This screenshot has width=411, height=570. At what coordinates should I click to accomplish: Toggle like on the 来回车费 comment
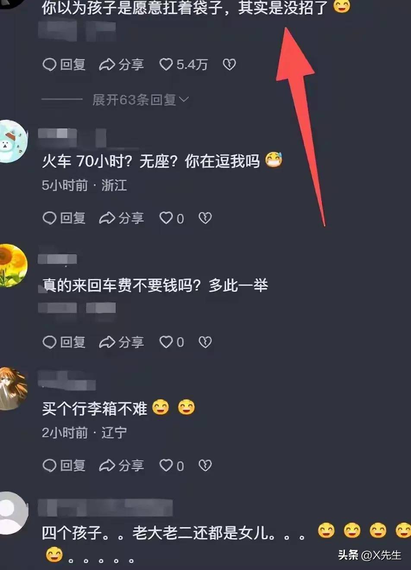click(x=171, y=342)
